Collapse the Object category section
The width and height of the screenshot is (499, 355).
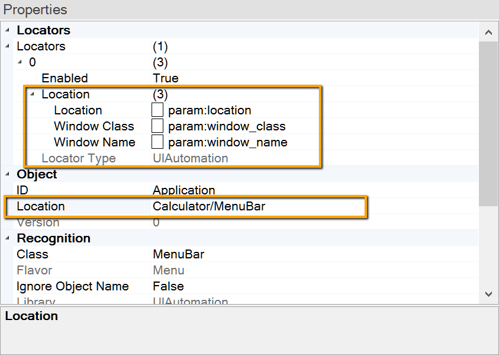pyautogui.click(x=7, y=174)
